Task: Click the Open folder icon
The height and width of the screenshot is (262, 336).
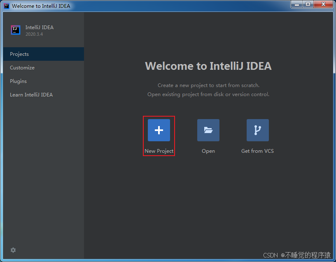Action: 208,130
